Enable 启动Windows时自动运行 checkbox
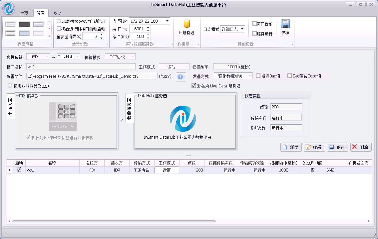This screenshot has height=239, width=378. tap(59, 21)
